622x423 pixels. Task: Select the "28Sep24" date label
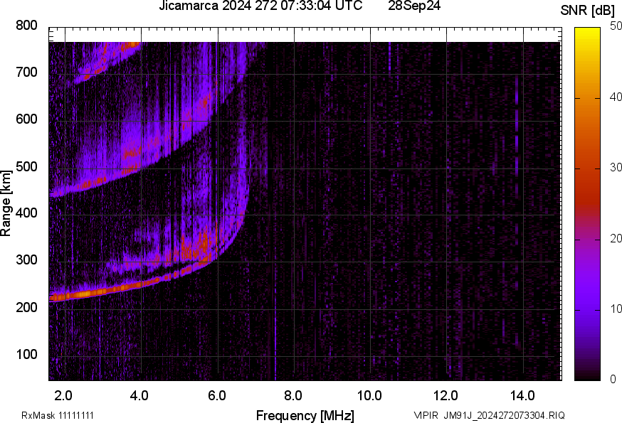pos(415,6)
